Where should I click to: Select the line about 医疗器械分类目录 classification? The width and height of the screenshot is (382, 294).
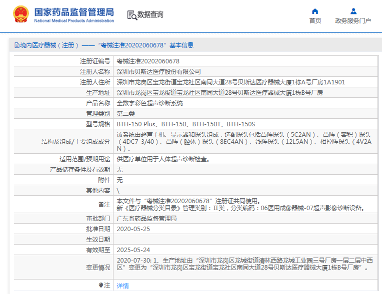coord(241,208)
